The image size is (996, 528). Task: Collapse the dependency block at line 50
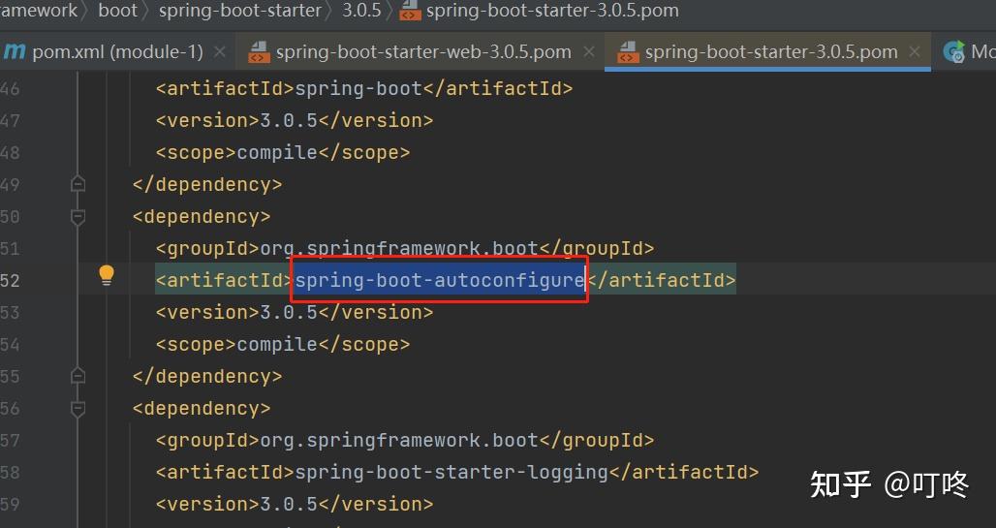[78, 217]
